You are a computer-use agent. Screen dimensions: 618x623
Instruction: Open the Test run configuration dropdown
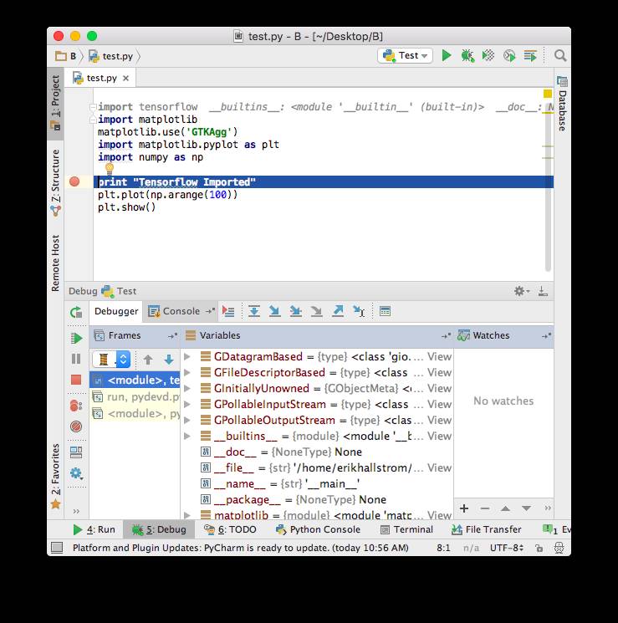coord(405,56)
